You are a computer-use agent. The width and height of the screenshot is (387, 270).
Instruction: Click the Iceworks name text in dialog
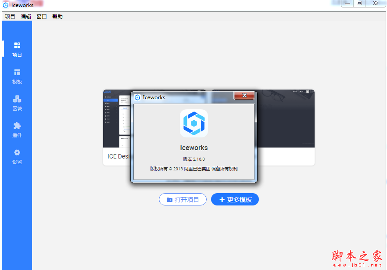194,148
